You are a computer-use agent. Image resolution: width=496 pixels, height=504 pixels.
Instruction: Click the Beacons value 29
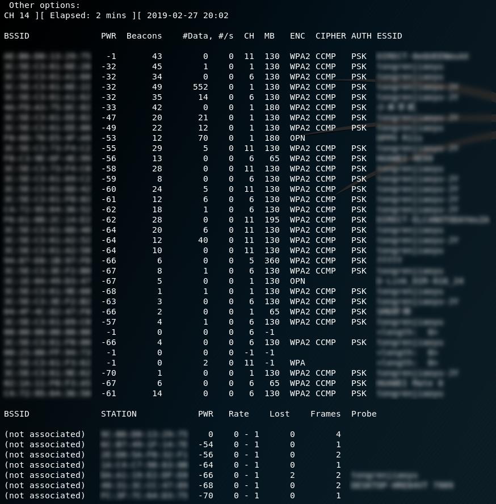tap(157, 149)
